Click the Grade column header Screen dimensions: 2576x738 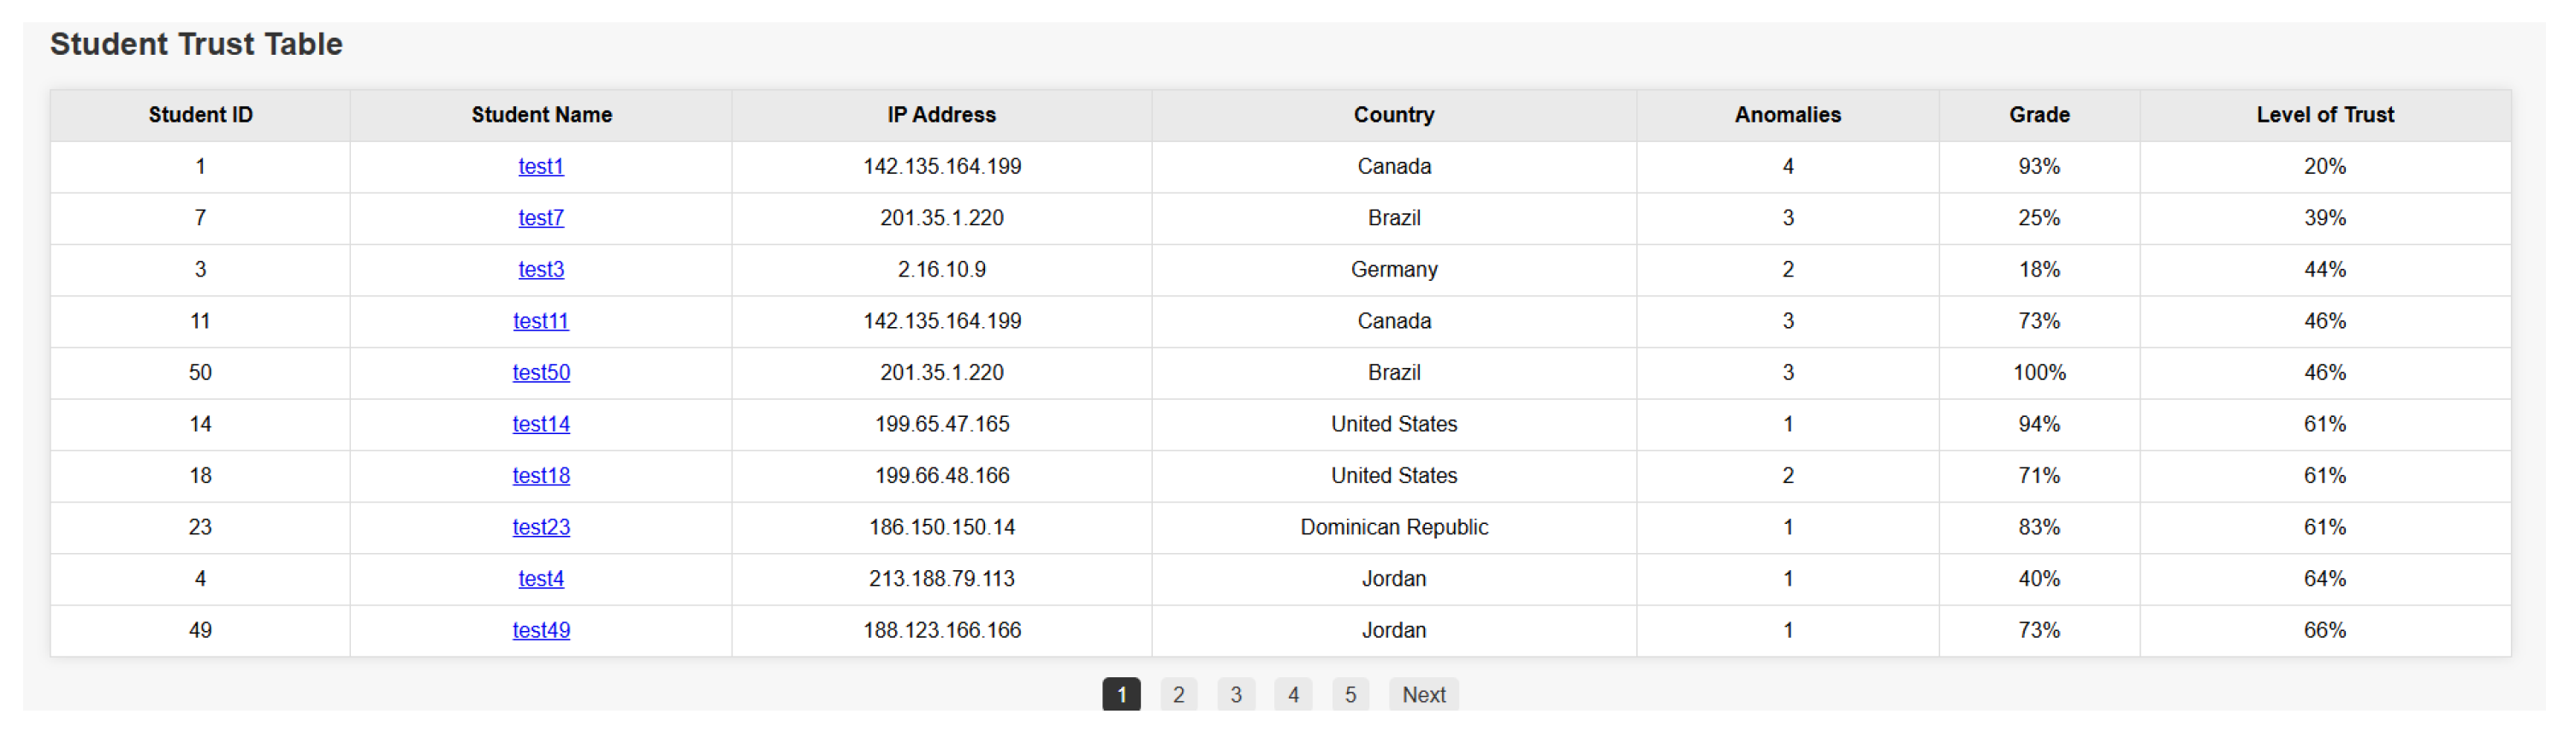(x=2038, y=115)
